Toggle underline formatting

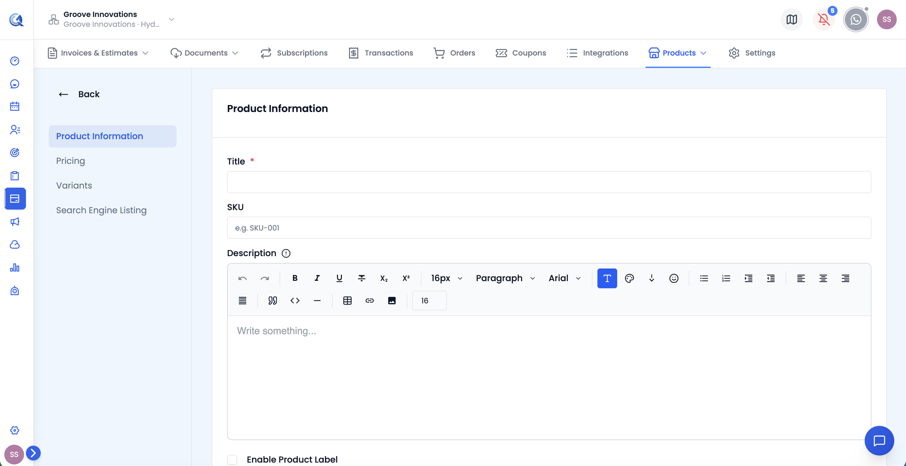[339, 278]
